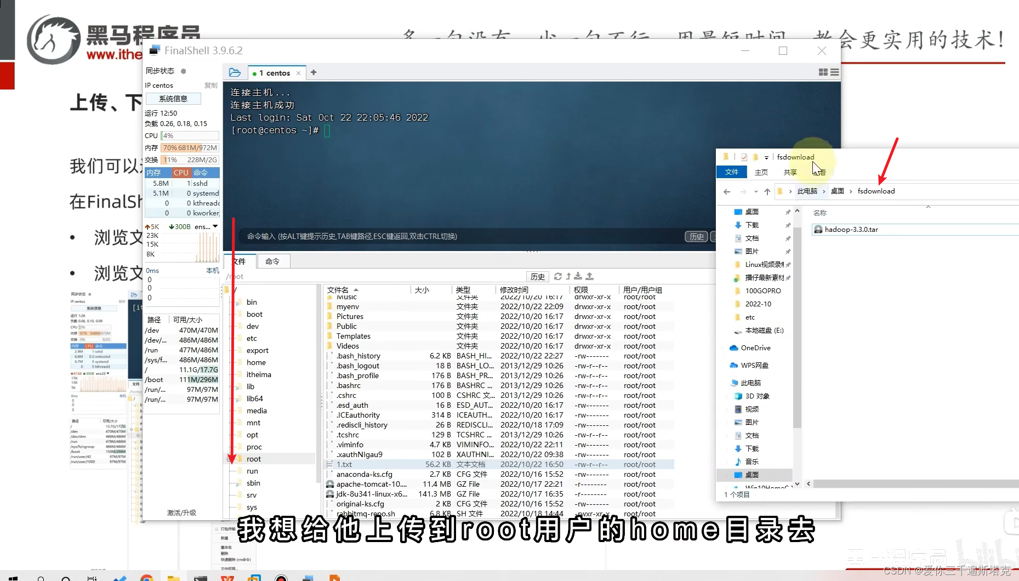1019x581 pixels.
Task: Select the hadoop-3.3.0.tar file
Action: (850, 229)
